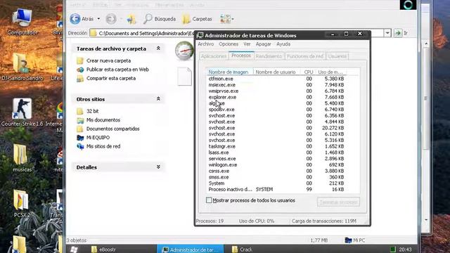This screenshot has height=253, width=450.
Task: Open Ver menu in Task Manager
Action: coord(247,44)
